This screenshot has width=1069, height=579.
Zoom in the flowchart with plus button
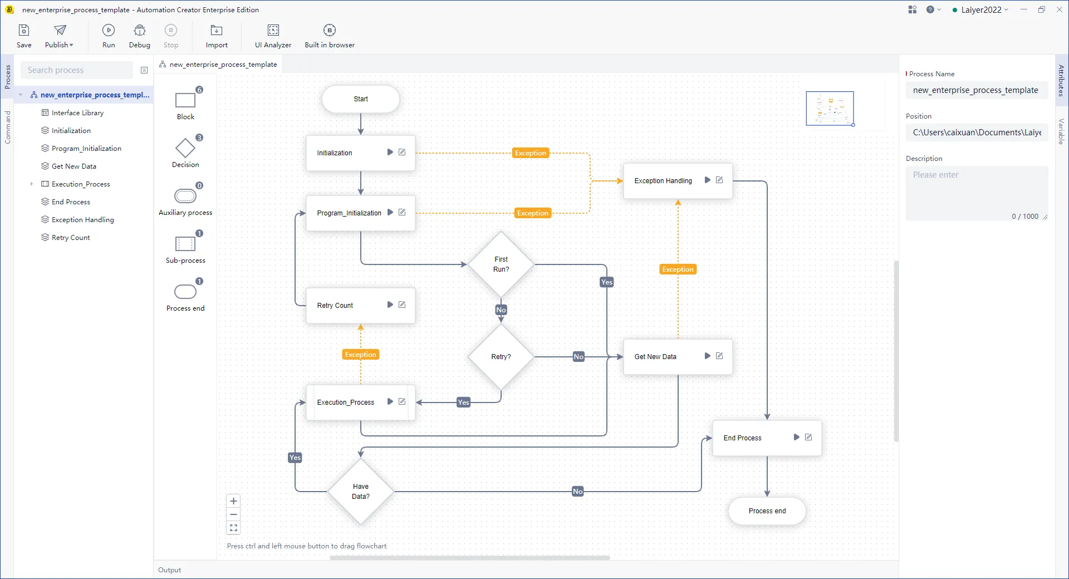[234, 501]
